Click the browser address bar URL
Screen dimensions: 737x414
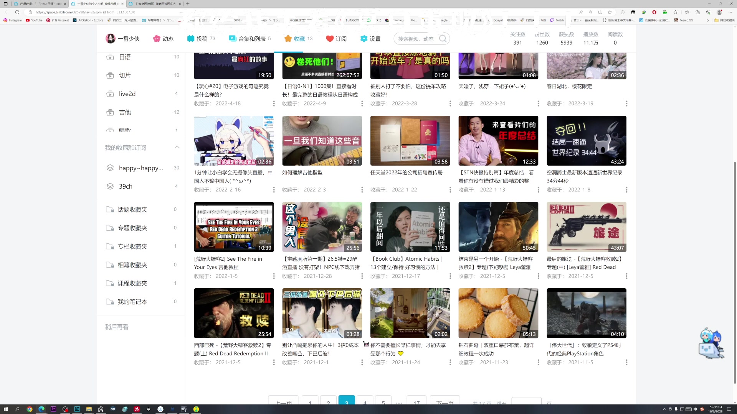(85, 12)
